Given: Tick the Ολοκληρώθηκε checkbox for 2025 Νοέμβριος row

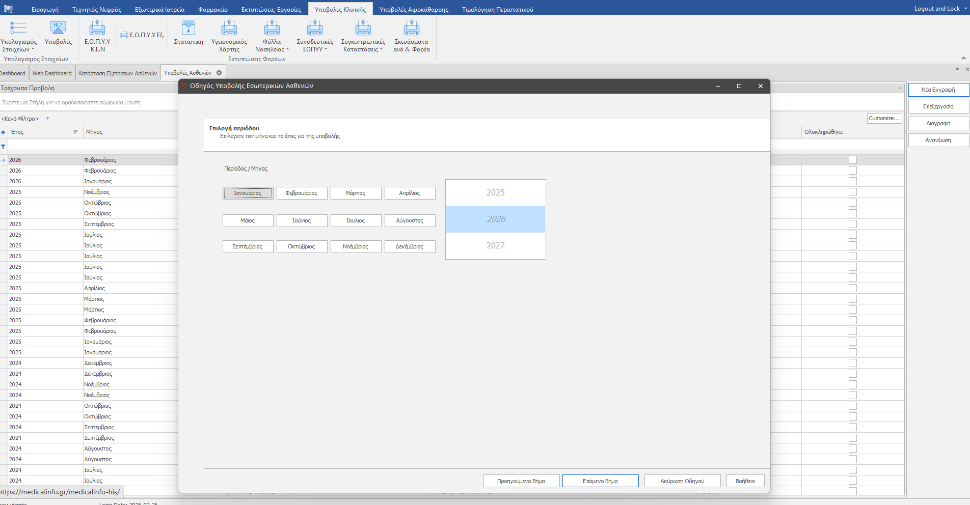Looking at the screenshot, I should [x=852, y=192].
